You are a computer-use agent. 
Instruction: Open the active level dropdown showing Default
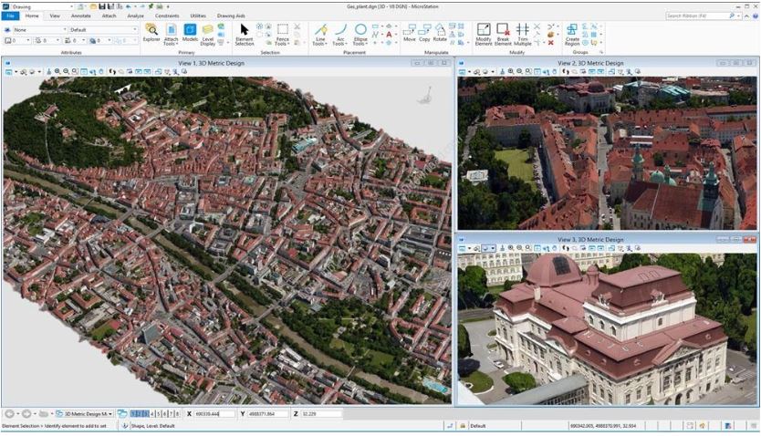tap(103, 29)
